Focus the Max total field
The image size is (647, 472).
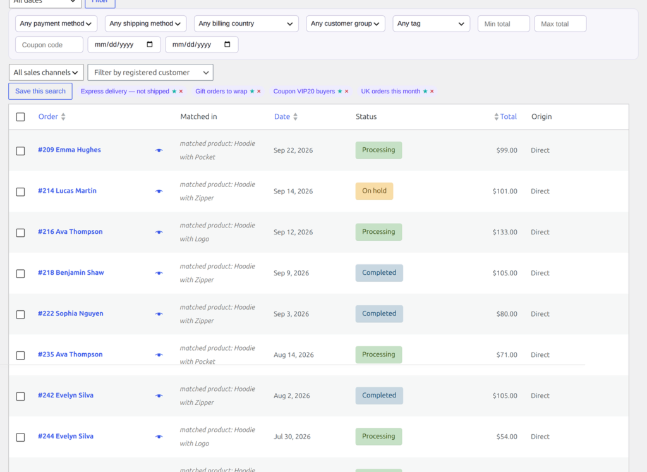coord(560,23)
